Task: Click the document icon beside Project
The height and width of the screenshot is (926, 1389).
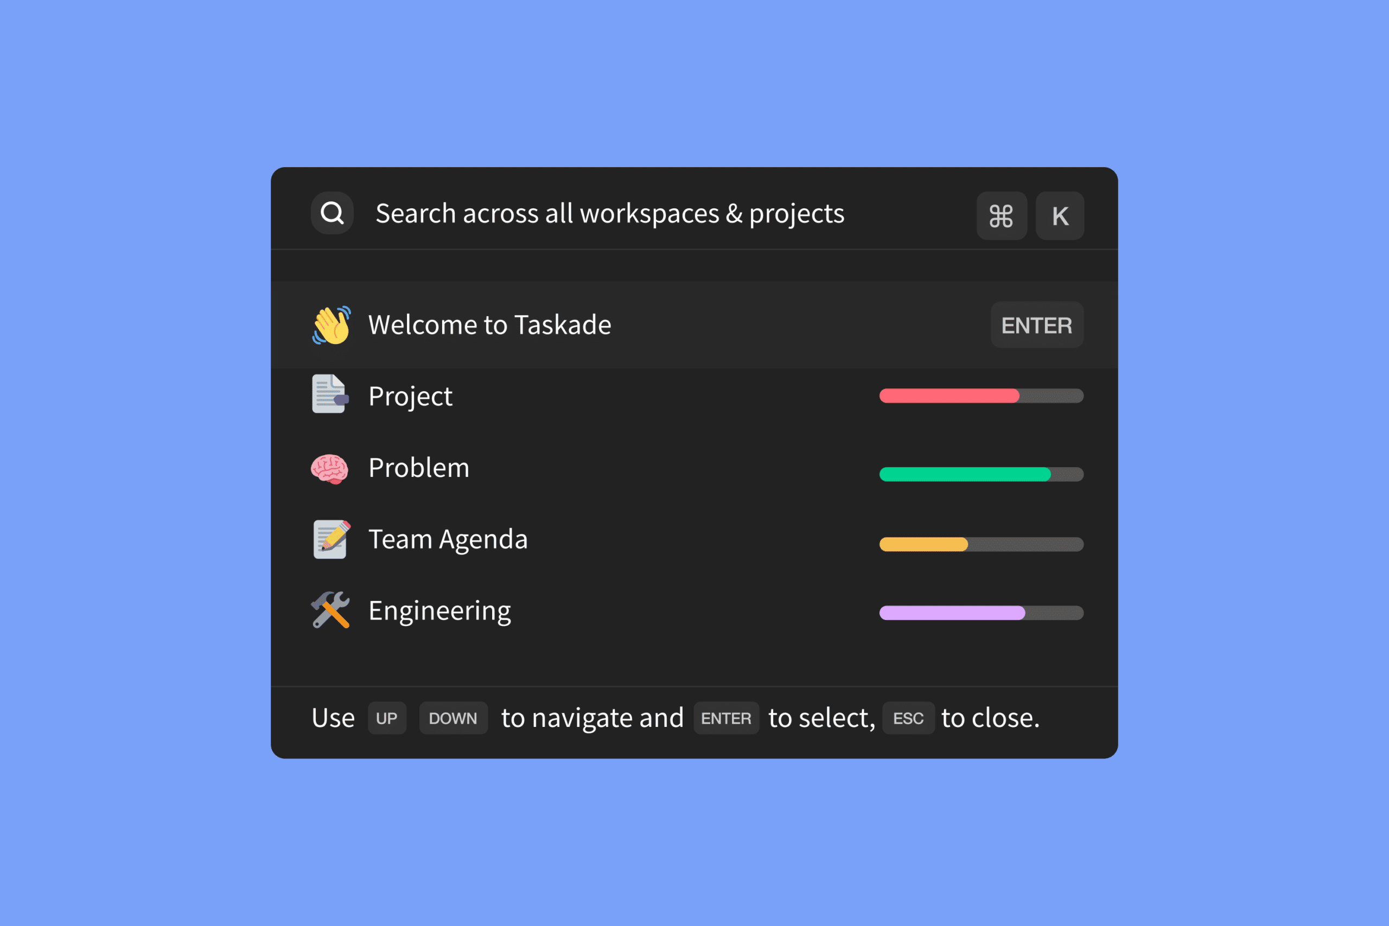Action: pos(330,394)
